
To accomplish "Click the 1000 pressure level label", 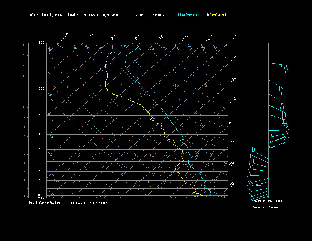I will (x=41, y=195).
